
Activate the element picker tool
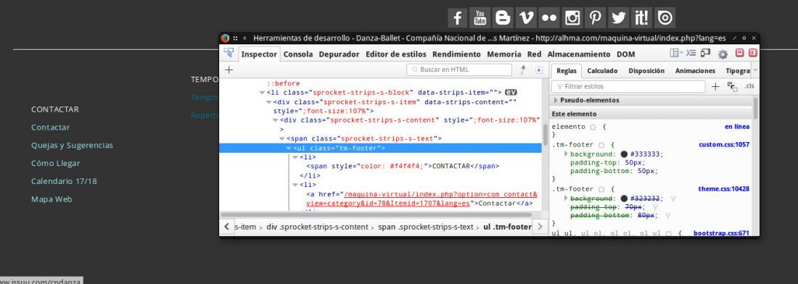(x=229, y=54)
